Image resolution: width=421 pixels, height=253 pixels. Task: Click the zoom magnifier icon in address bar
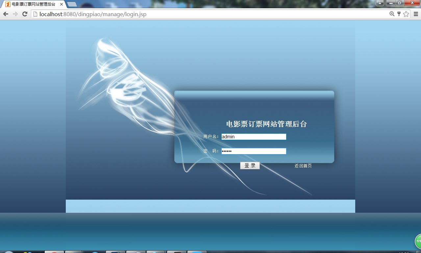point(392,14)
